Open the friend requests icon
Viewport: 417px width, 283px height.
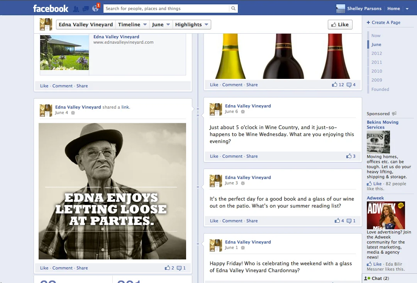click(76, 9)
